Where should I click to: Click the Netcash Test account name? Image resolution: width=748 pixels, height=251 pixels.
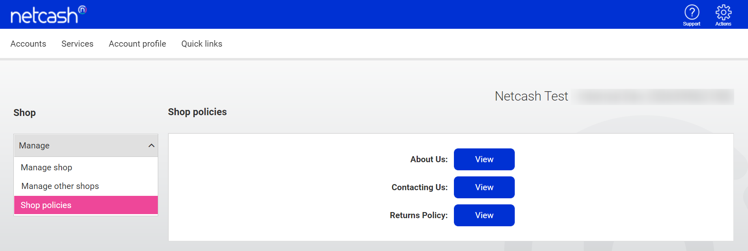click(531, 96)
